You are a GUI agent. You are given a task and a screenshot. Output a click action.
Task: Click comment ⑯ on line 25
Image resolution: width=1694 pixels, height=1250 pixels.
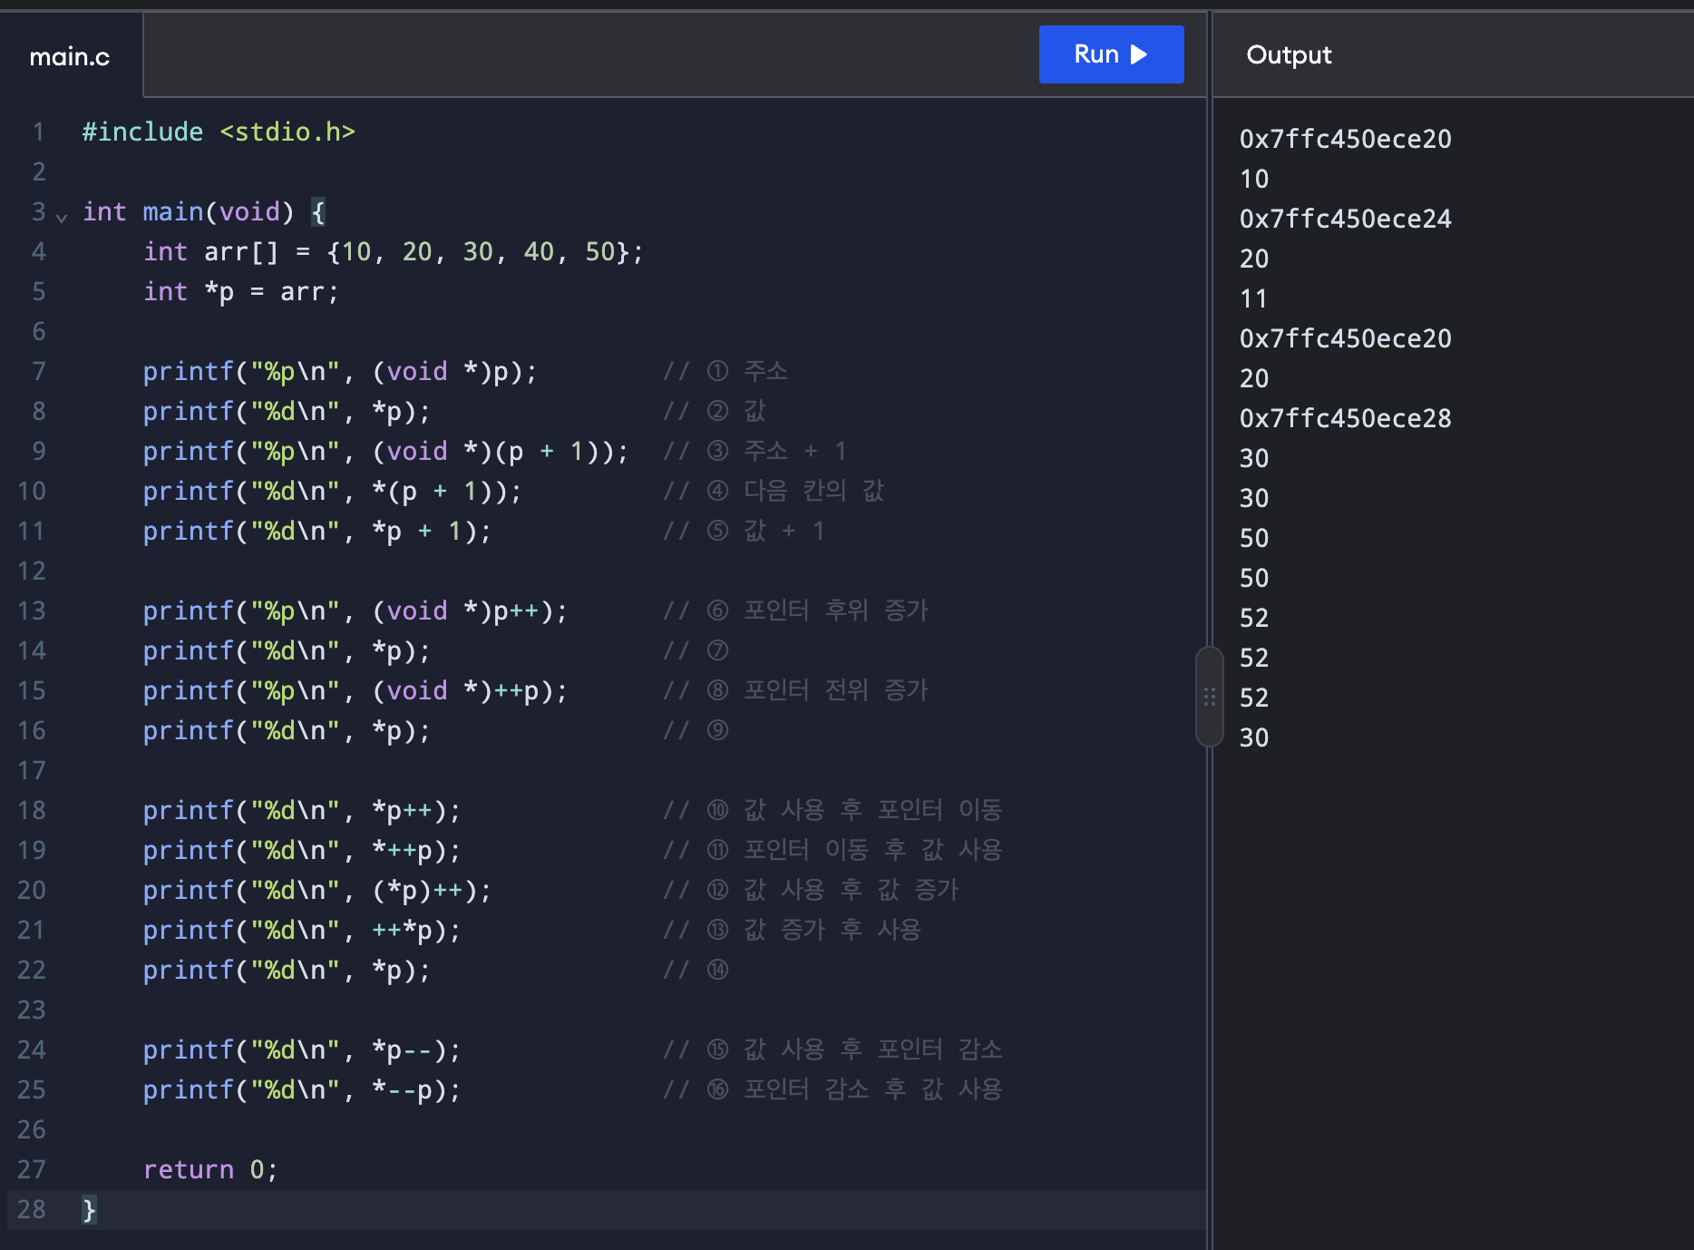tap(832, 1089)
